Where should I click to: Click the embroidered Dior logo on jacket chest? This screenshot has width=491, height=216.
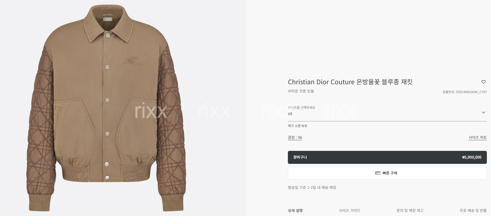click(132, 61)
